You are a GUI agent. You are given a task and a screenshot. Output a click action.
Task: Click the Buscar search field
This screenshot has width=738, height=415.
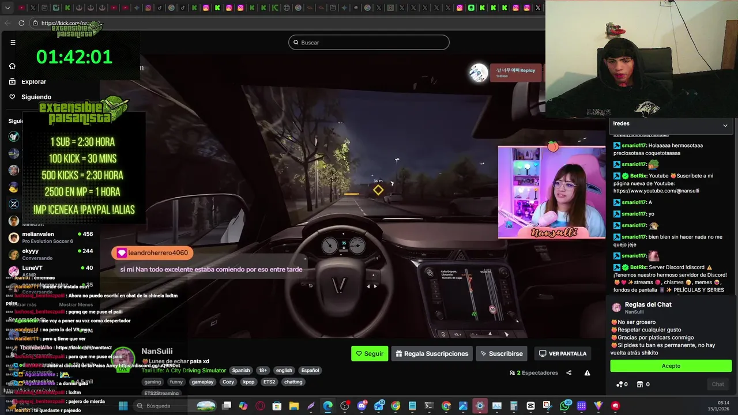click(x=369, y=42)
